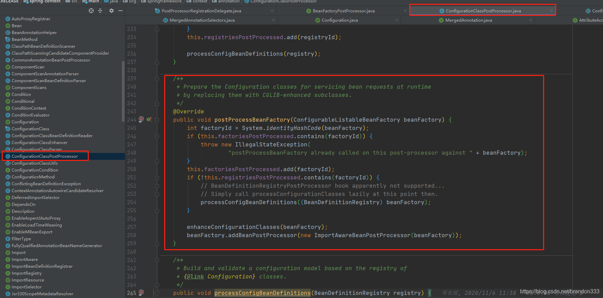Viewport: 603px width, 298px height.
Task: Click the highlighted processConfigBeanDefinitions method name on line 265
Action: pyautogui.click(x=263, y=293)
